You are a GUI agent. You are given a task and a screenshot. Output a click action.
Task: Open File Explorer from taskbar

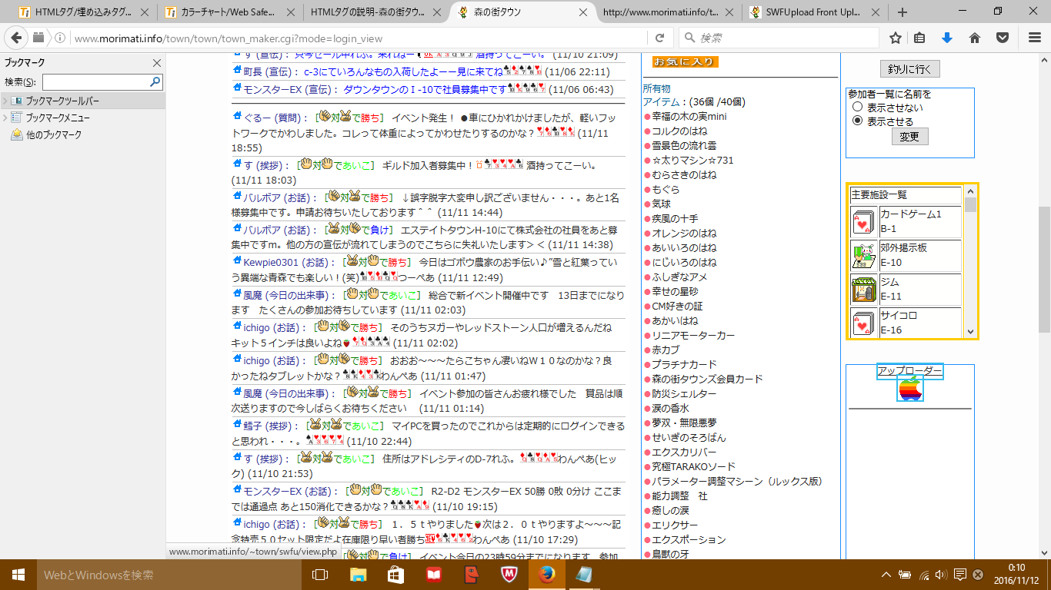tap(359, 575)
